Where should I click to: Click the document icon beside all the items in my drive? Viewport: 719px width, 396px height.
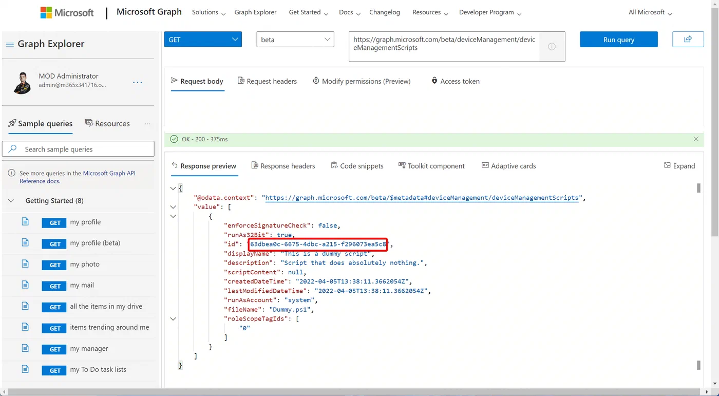point(25,306)
